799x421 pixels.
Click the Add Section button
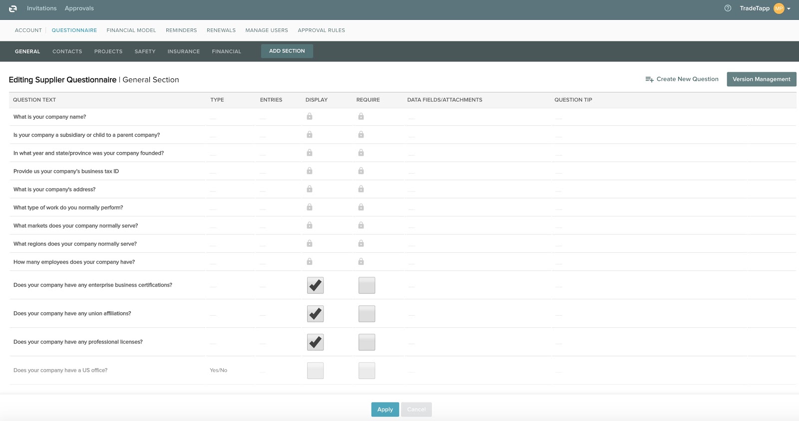pyautogui.click(x=287, y=51)
